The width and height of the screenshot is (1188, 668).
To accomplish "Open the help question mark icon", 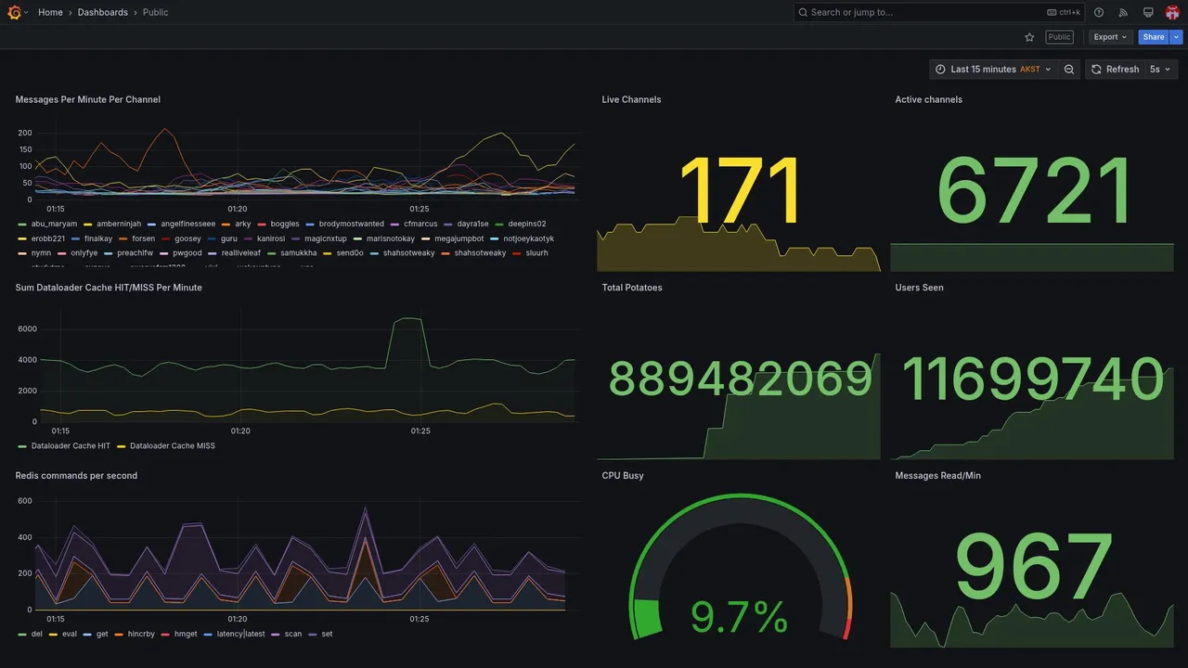I will [1099, 12].
